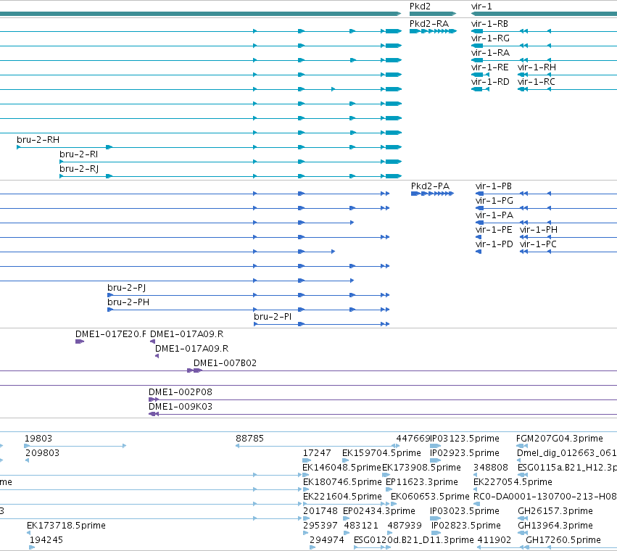Select the DME1-007B02 feature label
Image resolution: width=617 pixels, height=551 pixels.
pos(225,363)
